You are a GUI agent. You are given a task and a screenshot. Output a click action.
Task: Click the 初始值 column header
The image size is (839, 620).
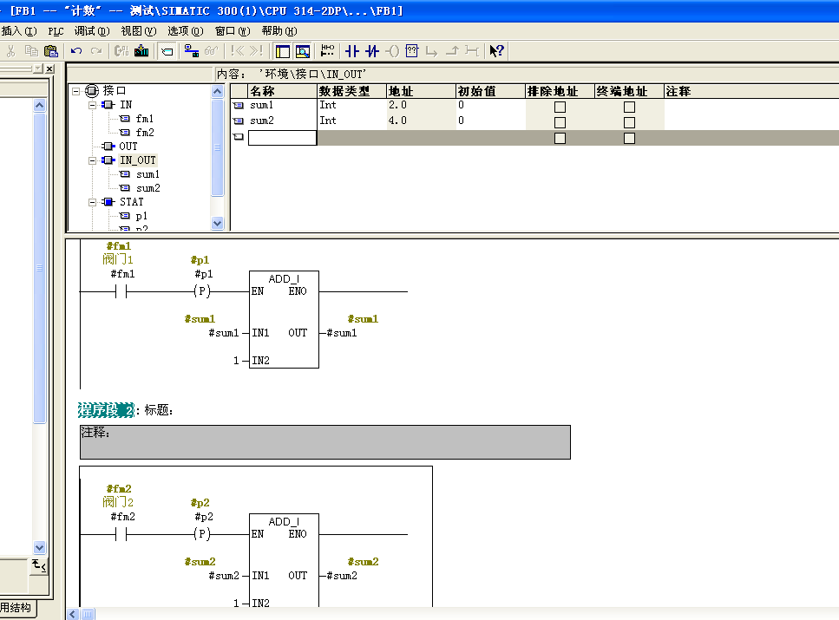point(490,91)
